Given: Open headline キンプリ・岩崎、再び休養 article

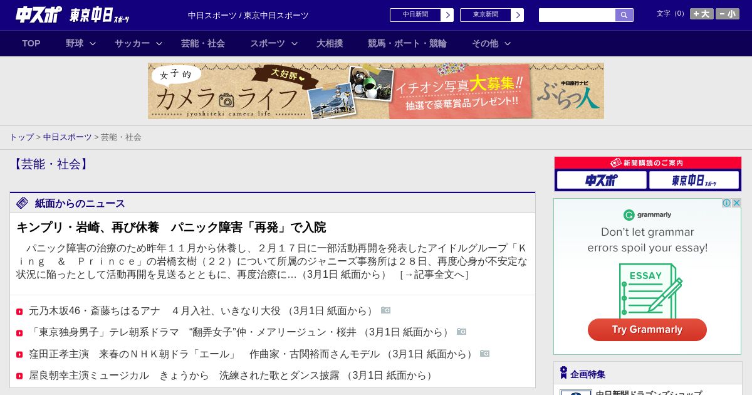Looking at the screenshot, I should pos(171,227).
